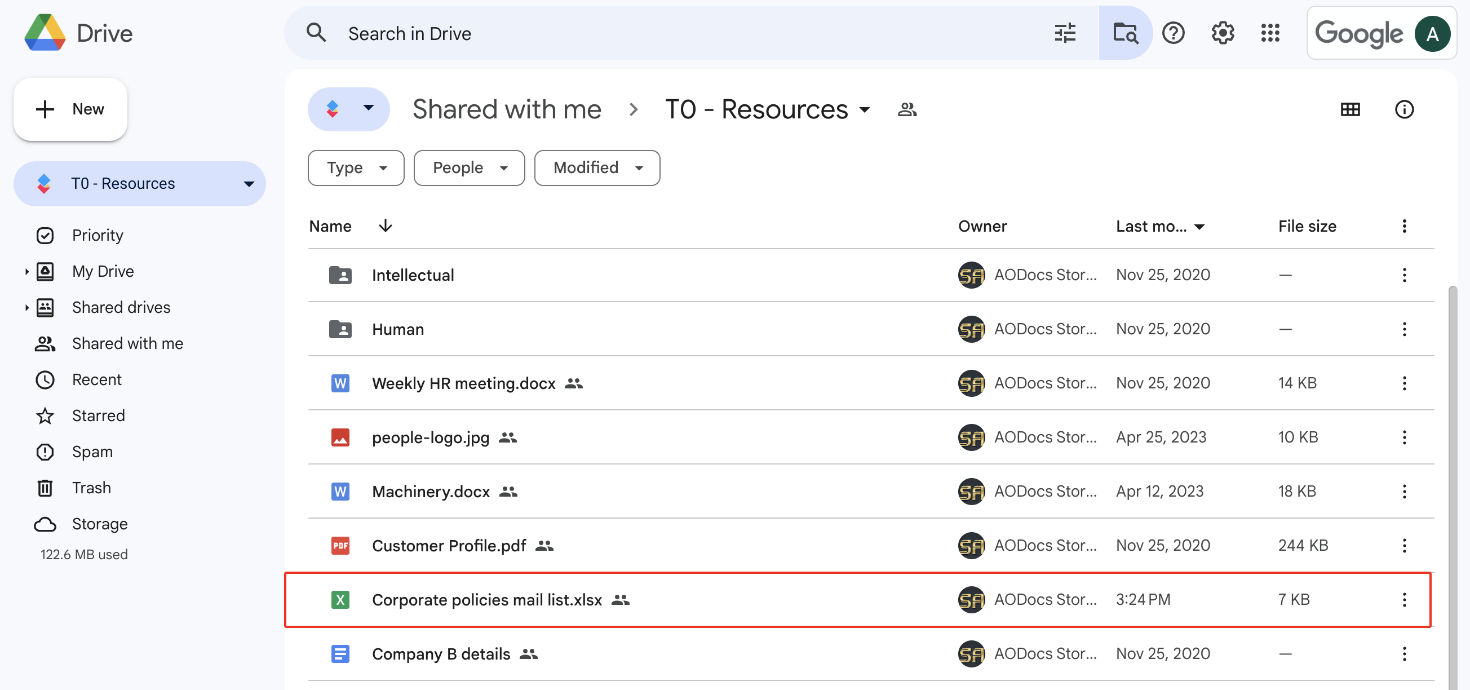Select people-logo.jpg file name
This screenshot has width=1470, height=690.
(430, 437)
